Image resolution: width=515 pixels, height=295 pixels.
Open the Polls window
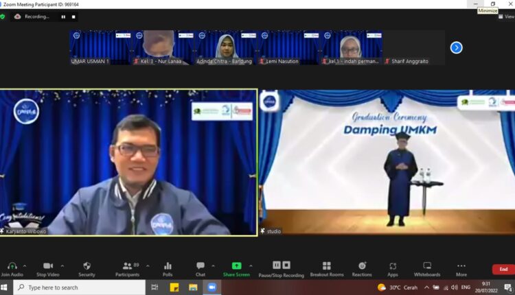point(168,266)
